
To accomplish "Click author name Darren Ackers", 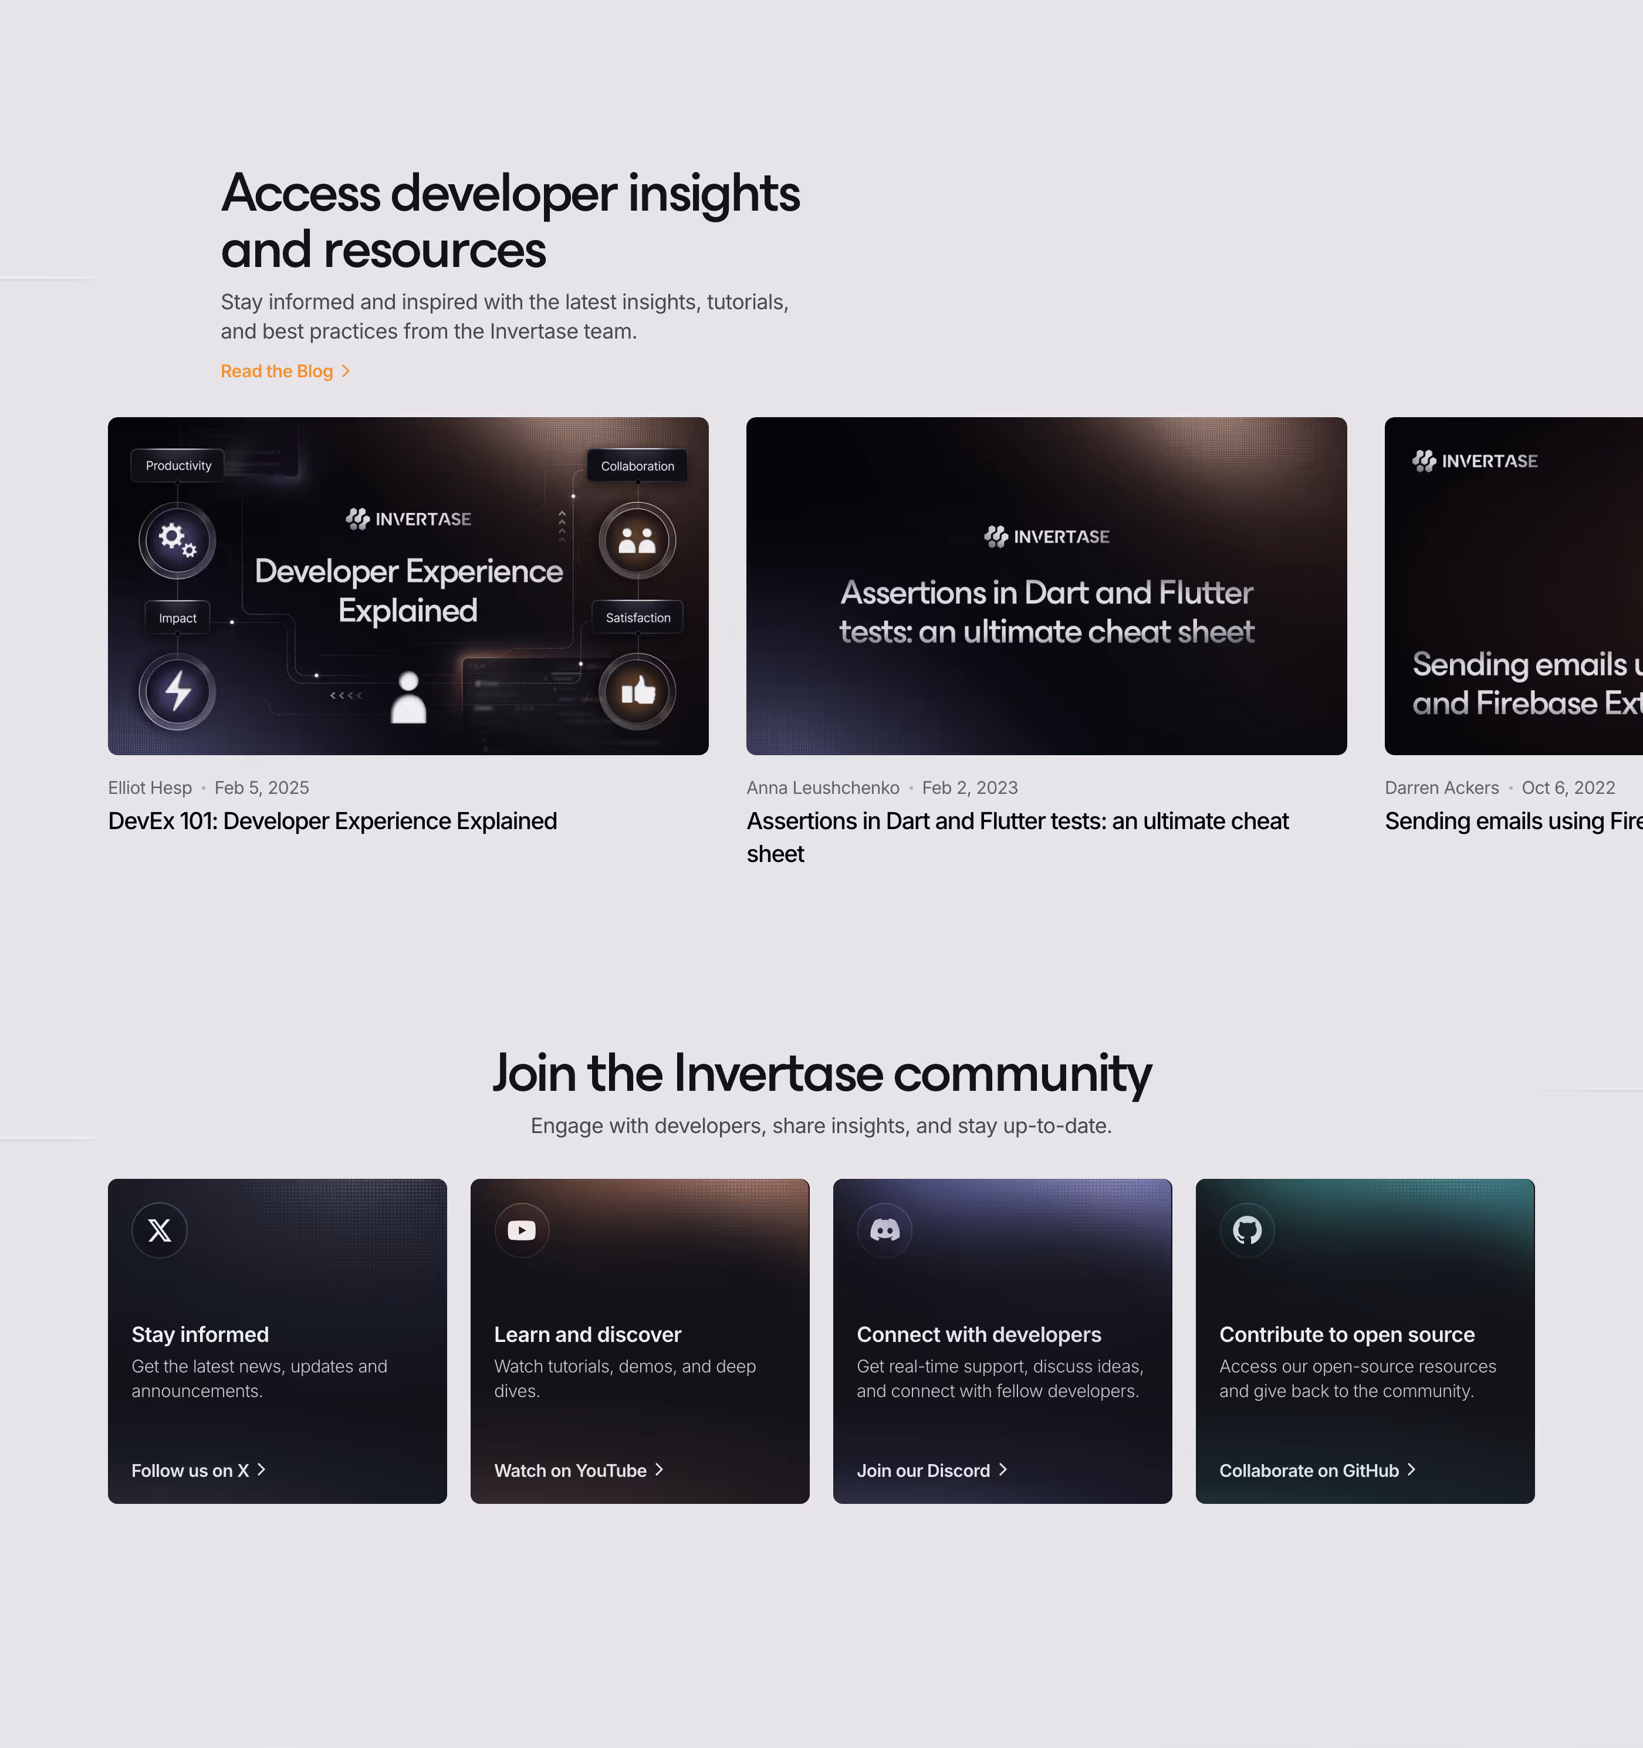I will point(1442,788).
